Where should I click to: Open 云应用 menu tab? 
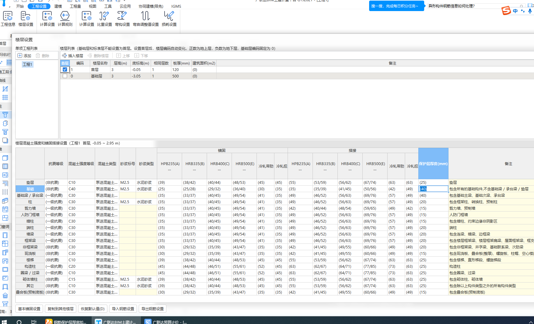click(x=125, y=6)
